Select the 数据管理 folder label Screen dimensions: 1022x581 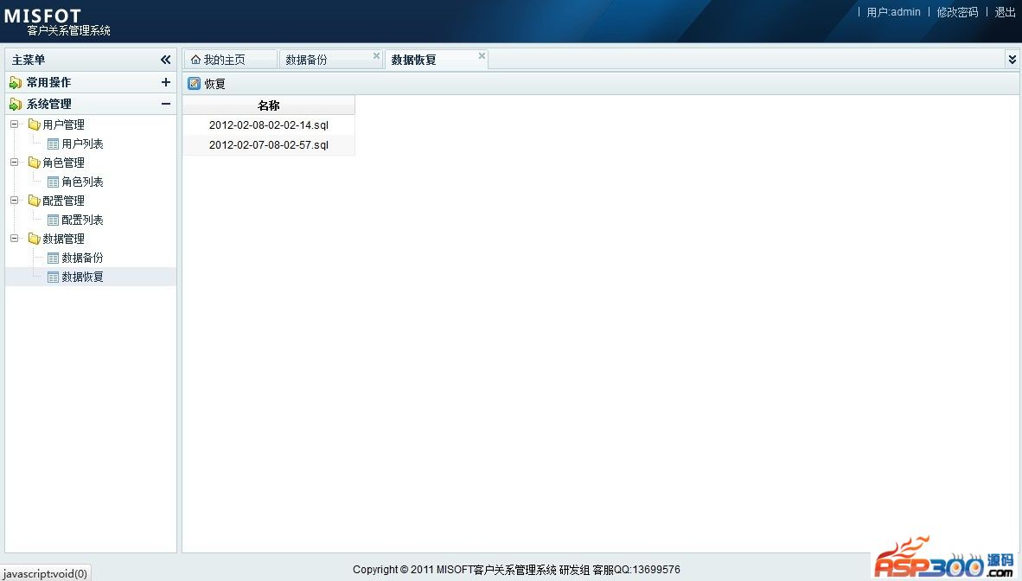tap(63, 239)
